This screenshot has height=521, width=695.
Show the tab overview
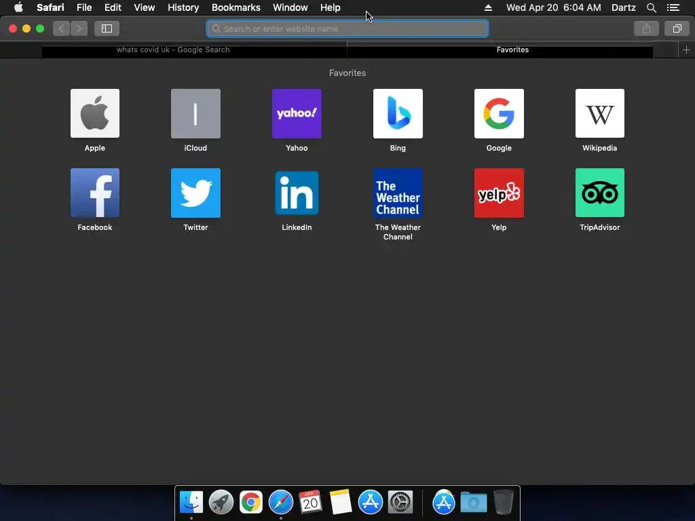pyautogui.click(x=677, y=28)
